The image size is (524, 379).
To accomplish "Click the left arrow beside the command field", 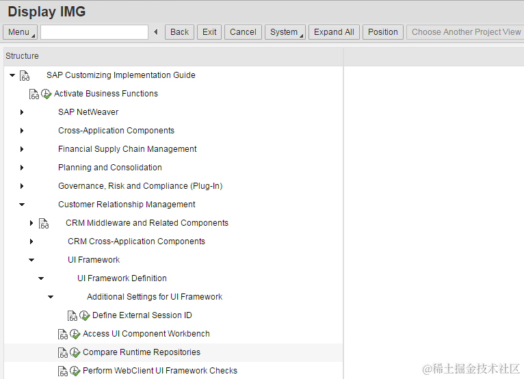I will [156, 32].
